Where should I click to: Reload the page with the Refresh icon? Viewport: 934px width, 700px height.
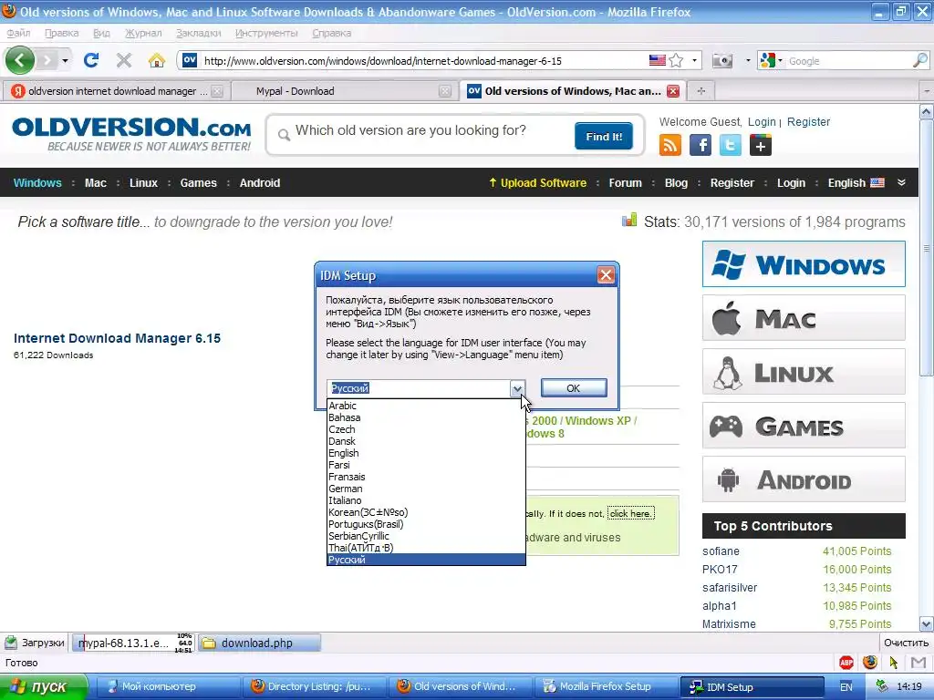[x=91, y=60]
